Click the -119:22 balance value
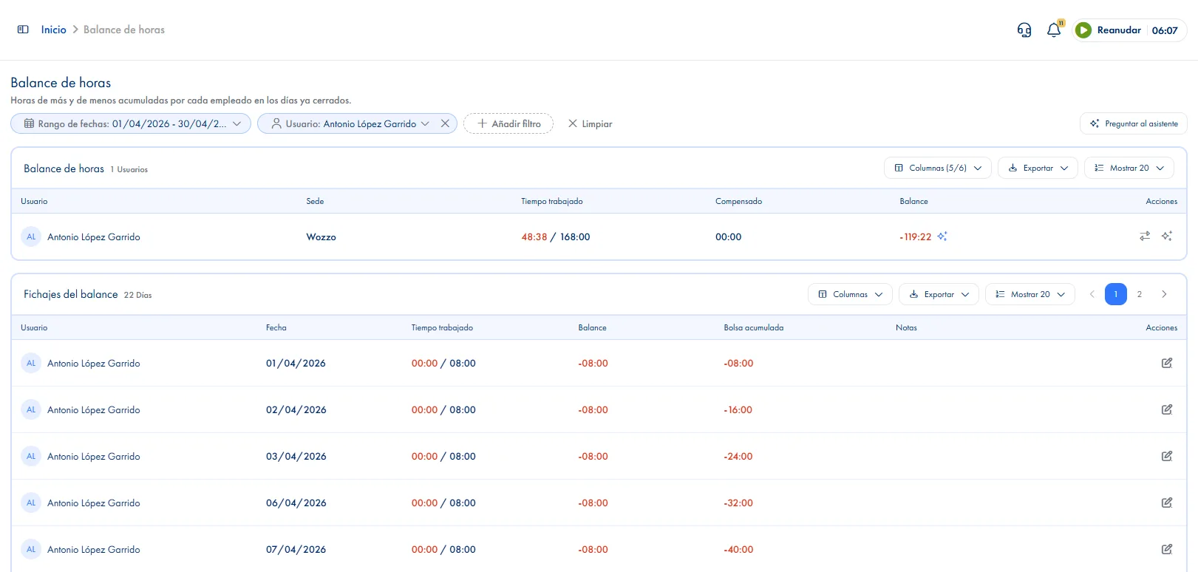The height and width of the screenshot is (572, 1198). [x=915, y=237]
